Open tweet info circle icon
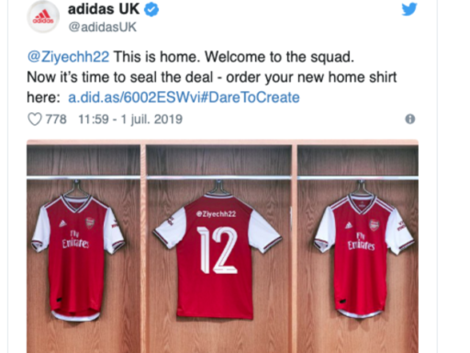The image size is (470, 353). pos(410,119)
